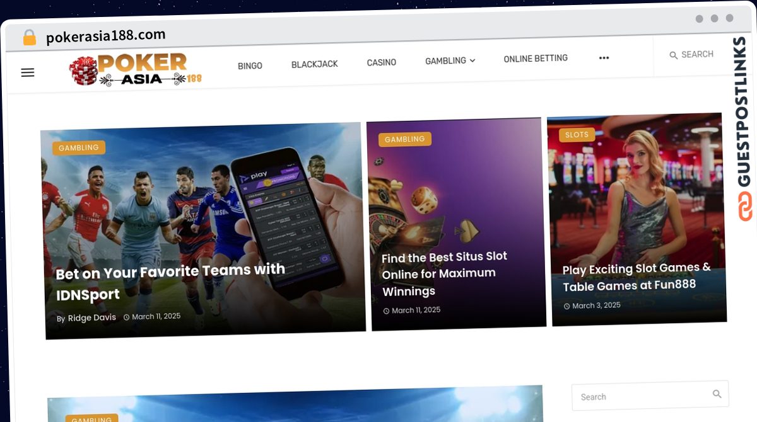Expand the Gambling dropdown menu
757x422 pixels.
pos(450,60)
